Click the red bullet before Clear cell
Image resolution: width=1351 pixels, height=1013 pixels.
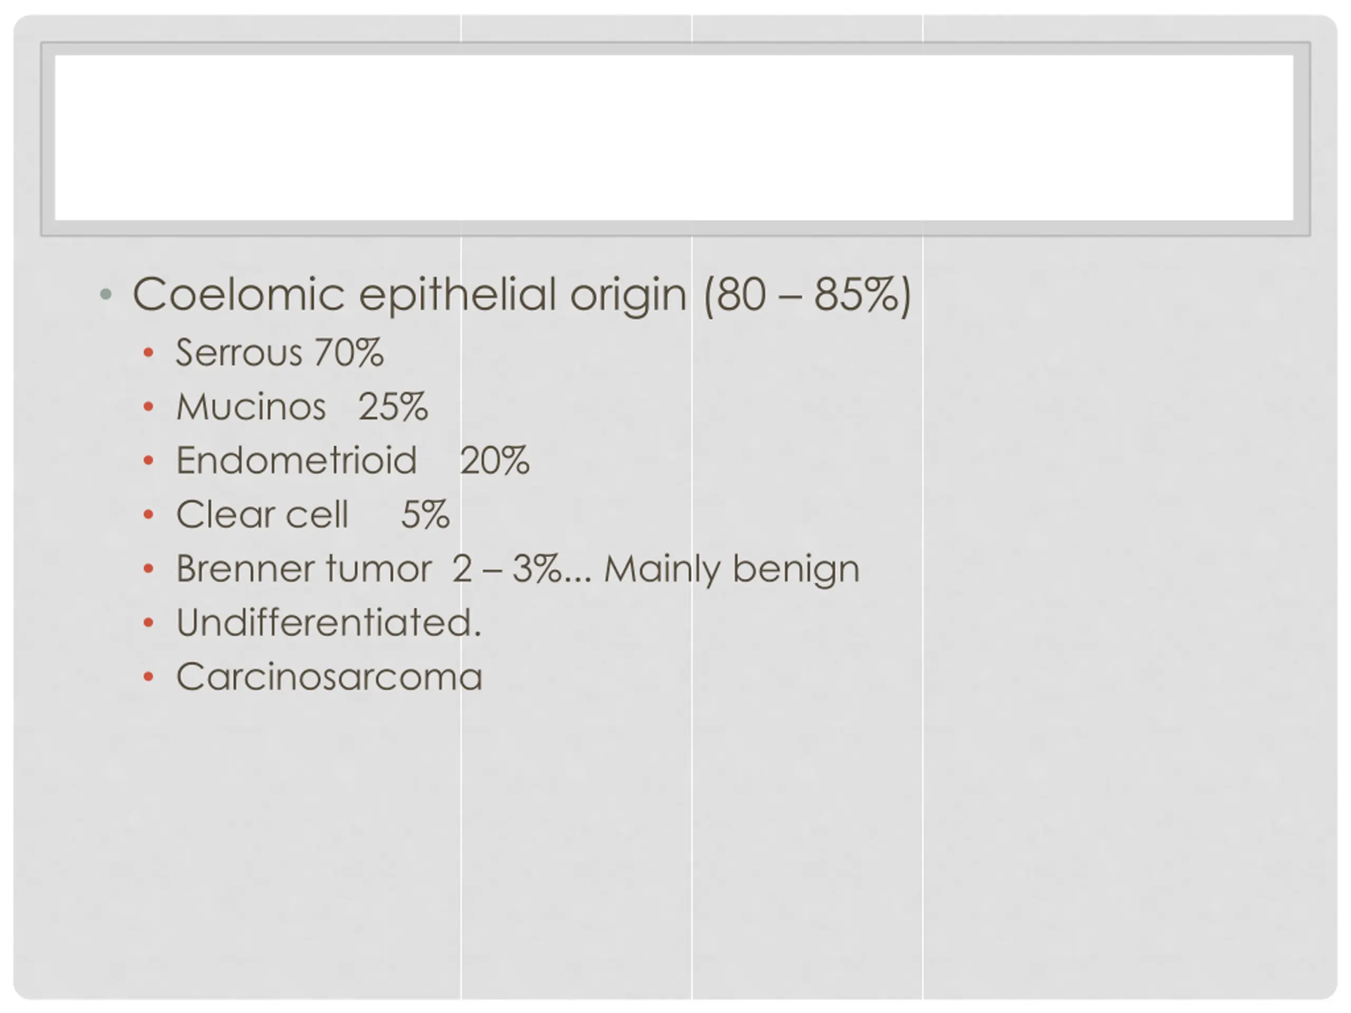[x=148, y=515]
